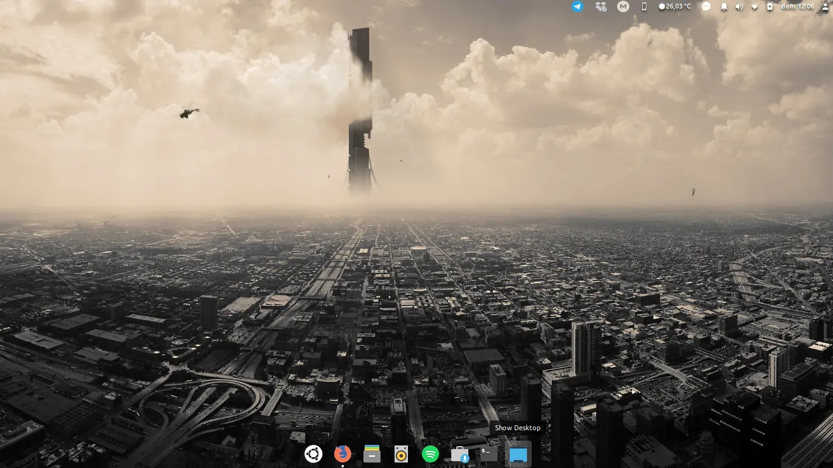
Task: Open the user session menu icon
Action: 826,7
